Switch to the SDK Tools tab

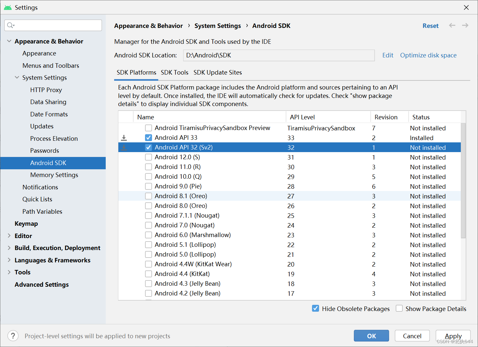[174, 72]
